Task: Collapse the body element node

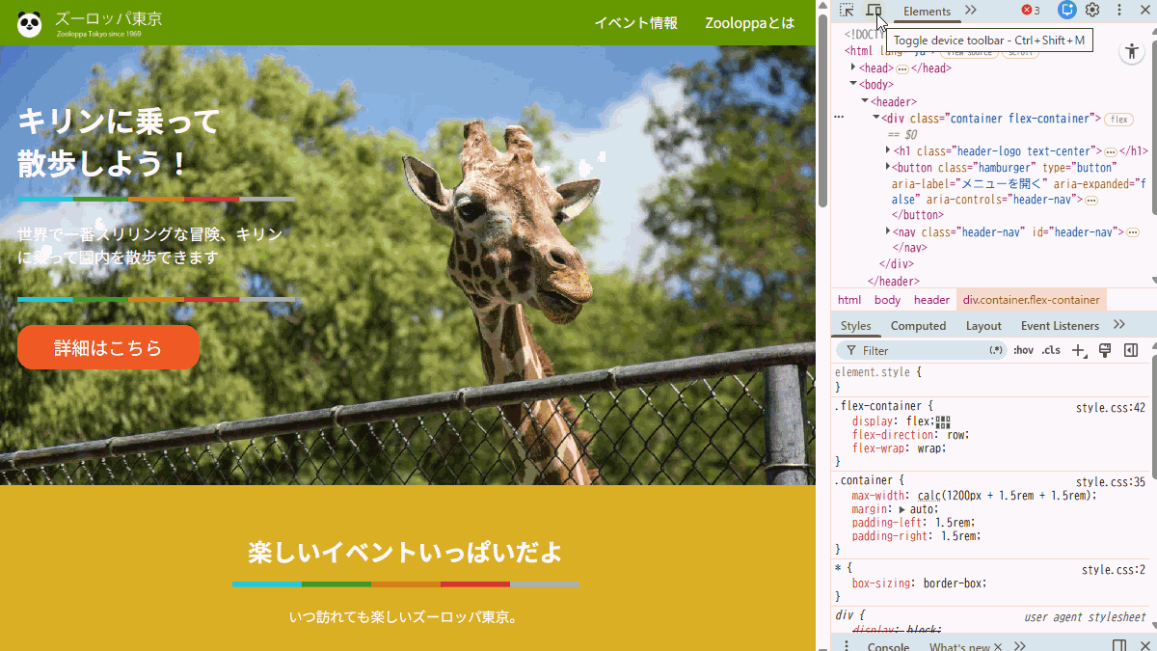Action: (x=853, y=84)
